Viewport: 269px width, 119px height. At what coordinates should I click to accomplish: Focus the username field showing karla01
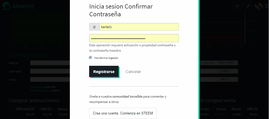click(139, 27)
